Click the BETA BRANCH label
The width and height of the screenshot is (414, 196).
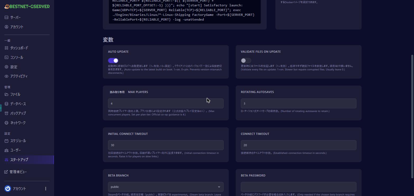118,175
